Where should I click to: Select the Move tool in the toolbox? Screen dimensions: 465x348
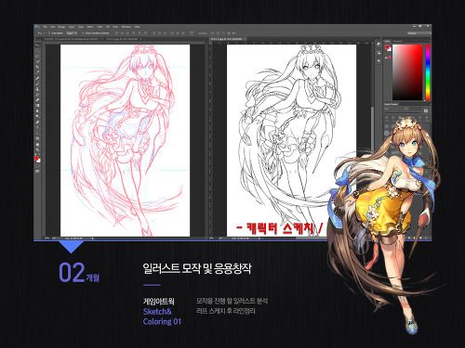[x=38, y=45]
